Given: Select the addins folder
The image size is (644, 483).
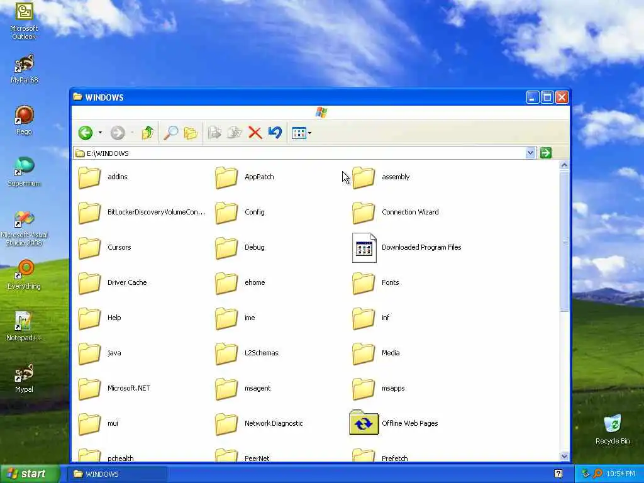Looking at the screenshot, I should click(x=104, y=177).
